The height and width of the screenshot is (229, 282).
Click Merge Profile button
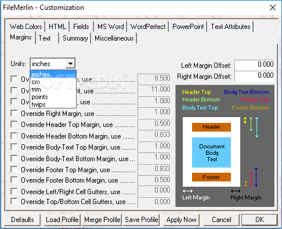tap(102, 220)
